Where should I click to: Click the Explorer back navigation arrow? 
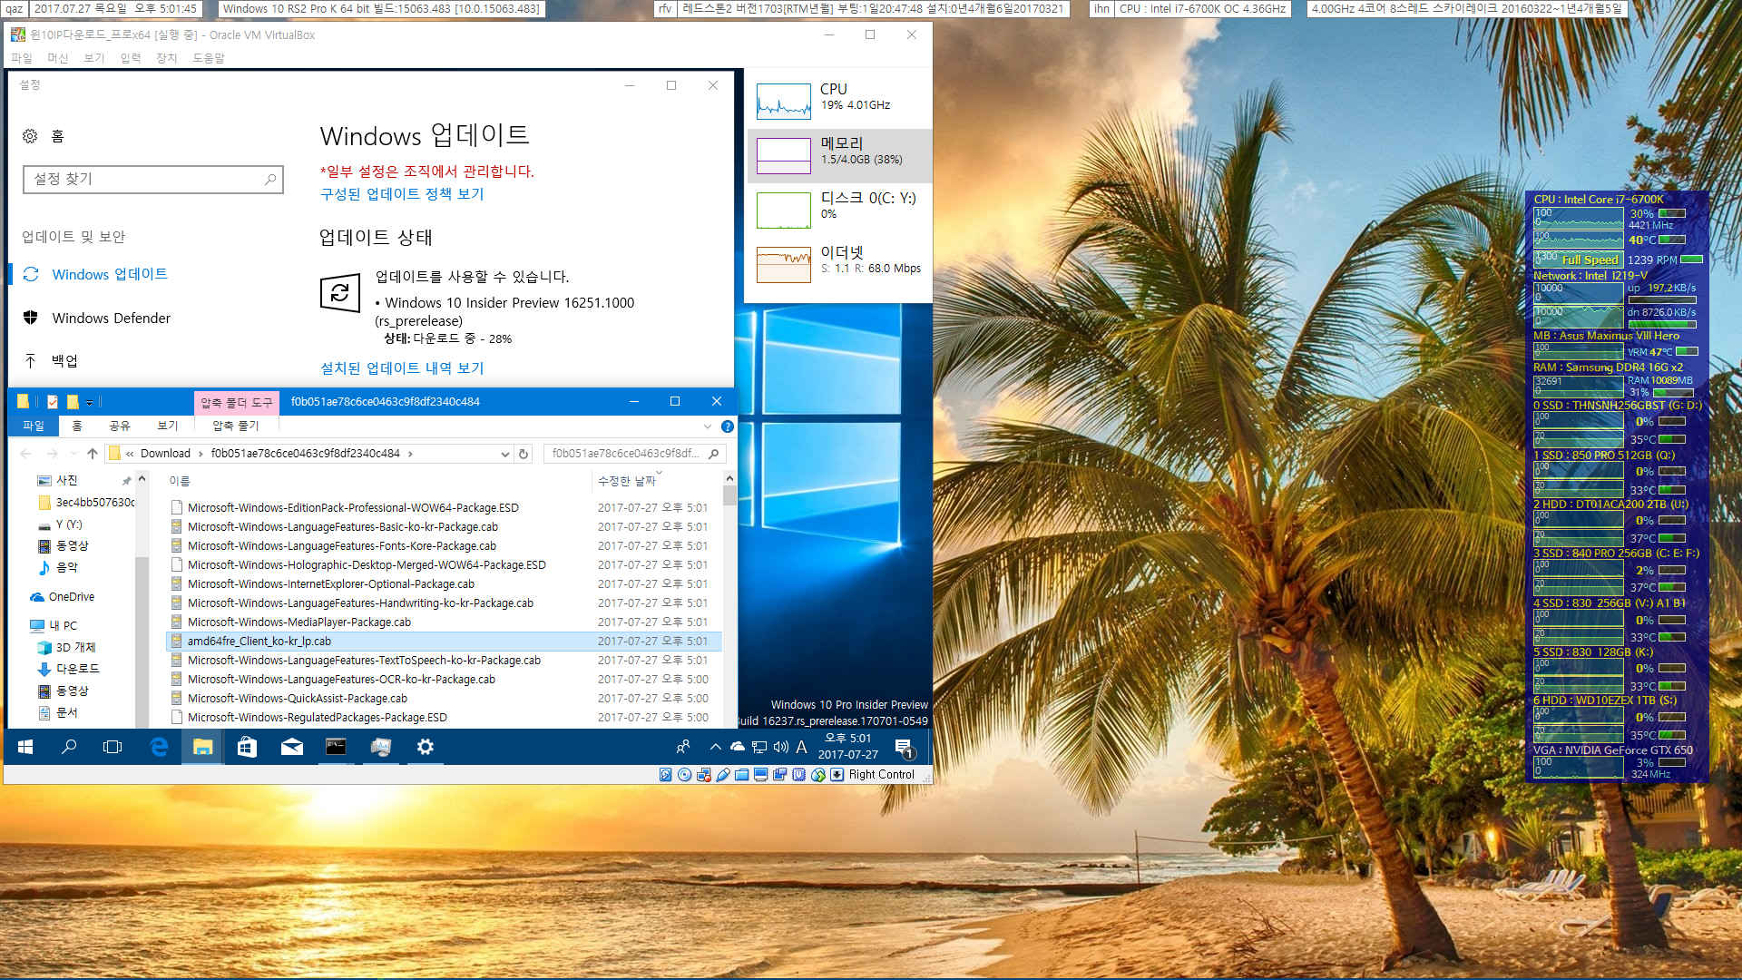pos(25,454)
